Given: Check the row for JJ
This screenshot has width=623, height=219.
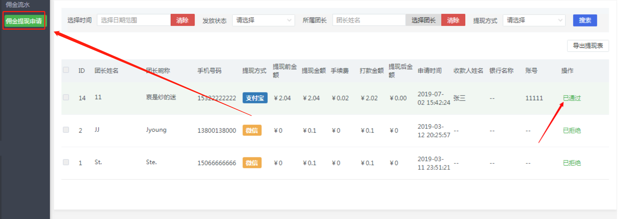Looking at the screenshot, I should click(x=66, y=130).
